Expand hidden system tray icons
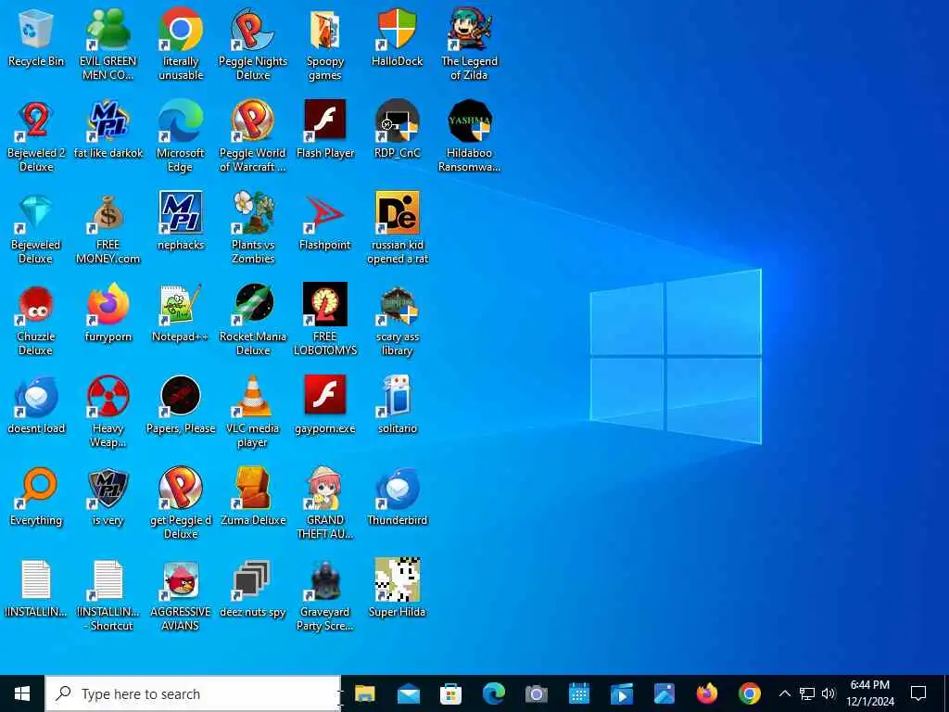The width and height of the screenshot is (949, 712). coord(784,693)
